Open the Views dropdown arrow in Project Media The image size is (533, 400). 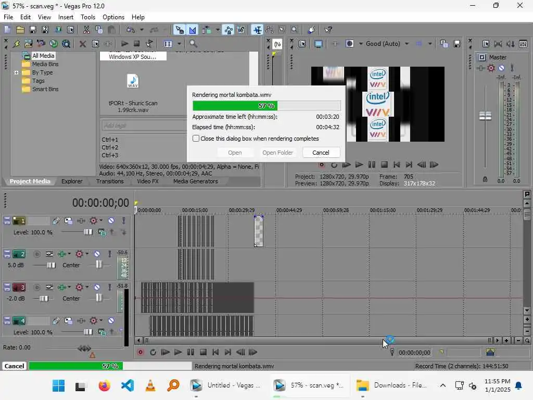click(179, 44)
